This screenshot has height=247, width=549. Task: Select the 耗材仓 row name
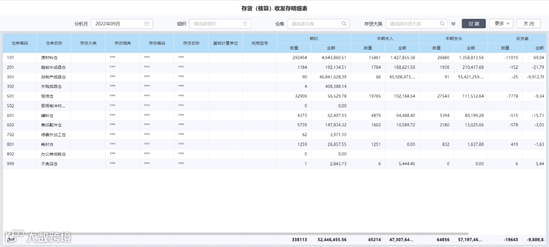47,144
